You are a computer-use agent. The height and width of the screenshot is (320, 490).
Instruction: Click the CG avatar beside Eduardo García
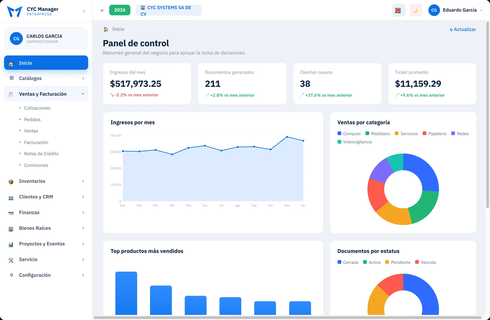point(434,10)
